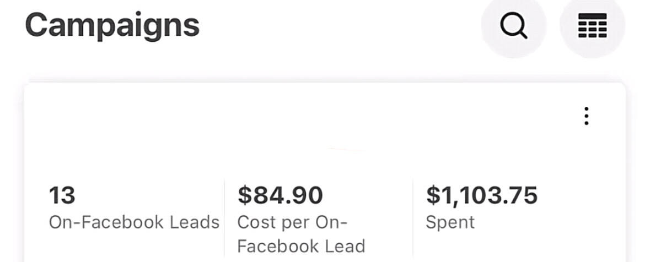Select the 13 leads count value

(62, 195)
